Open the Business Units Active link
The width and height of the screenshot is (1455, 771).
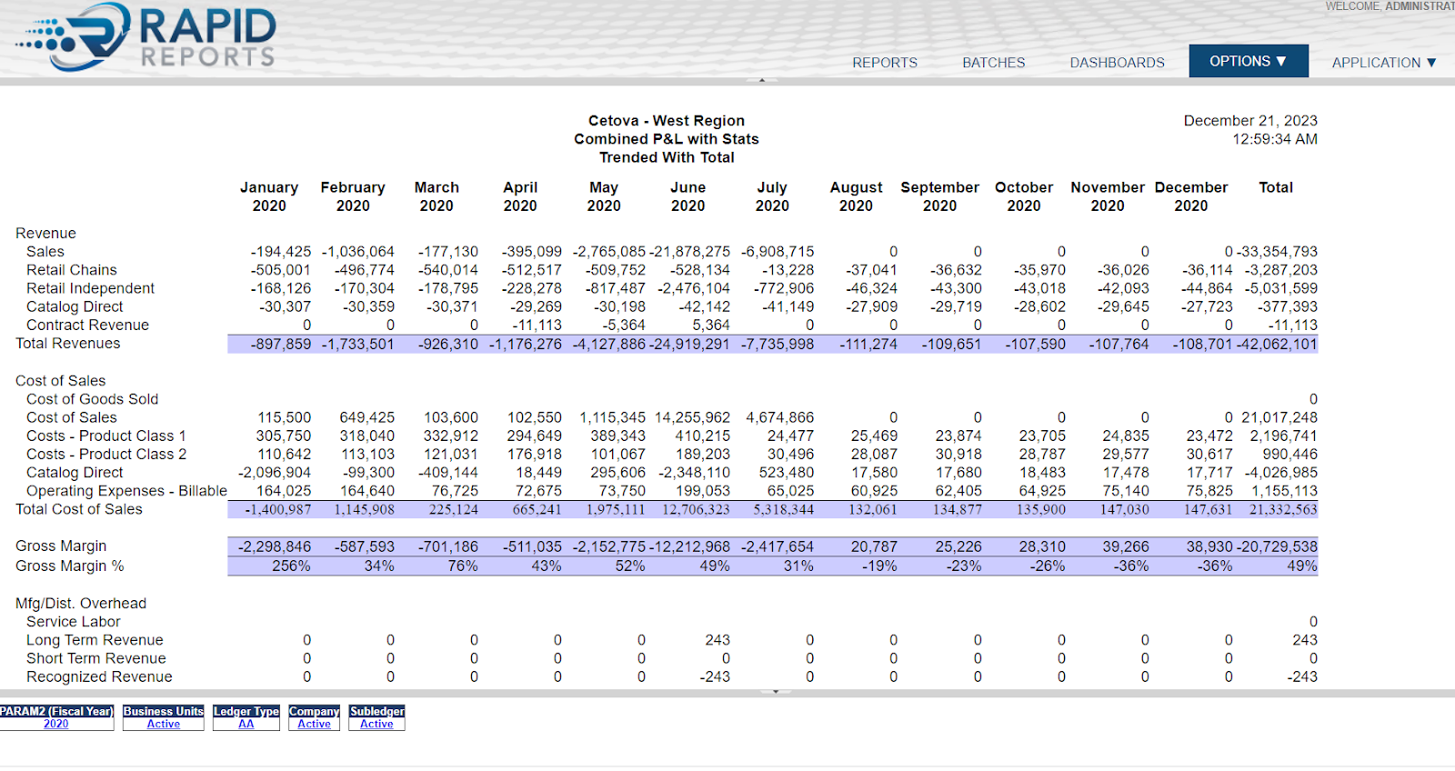click(x=164, y=725)
